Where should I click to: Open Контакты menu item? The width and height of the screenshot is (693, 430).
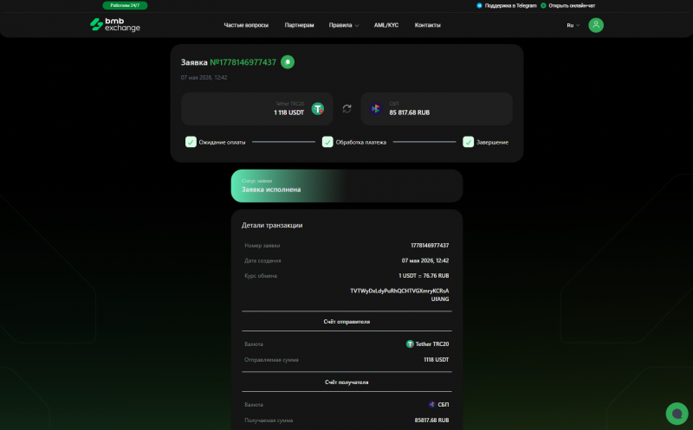[x=427, y=25]
